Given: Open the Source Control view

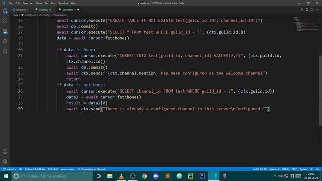Looking at the screenshot, I should point(5,31).
